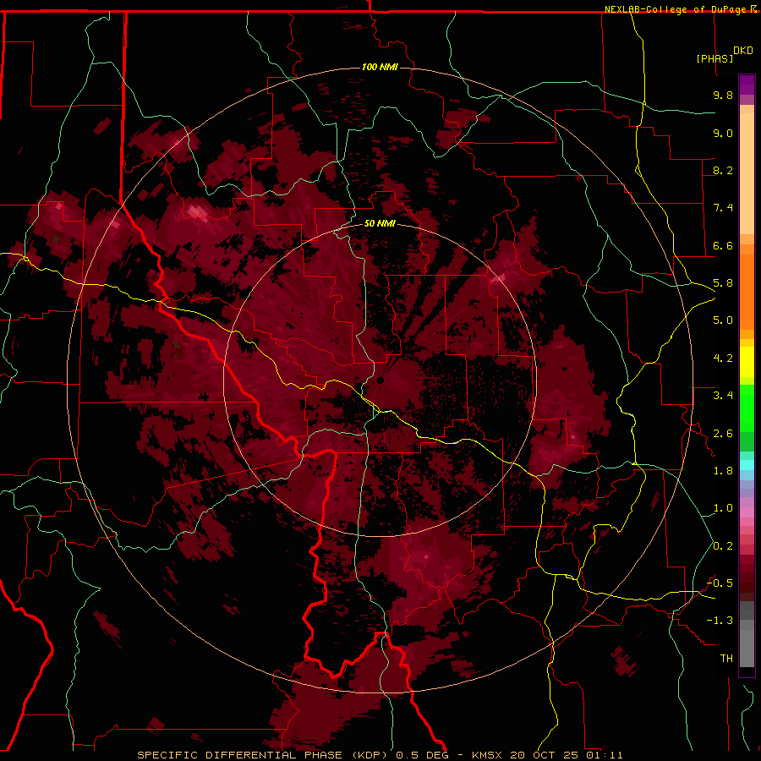Click the 5.8 scale value
The width and height of the screenshot is (761, 761).
point(723,283)
